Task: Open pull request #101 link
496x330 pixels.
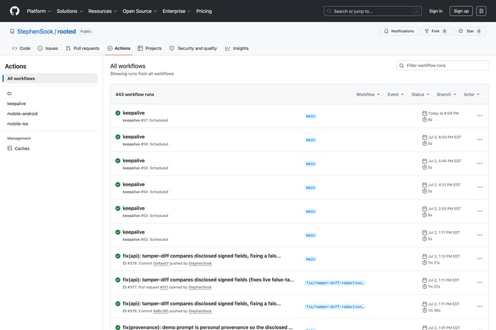Action: [x=164, y=288]
